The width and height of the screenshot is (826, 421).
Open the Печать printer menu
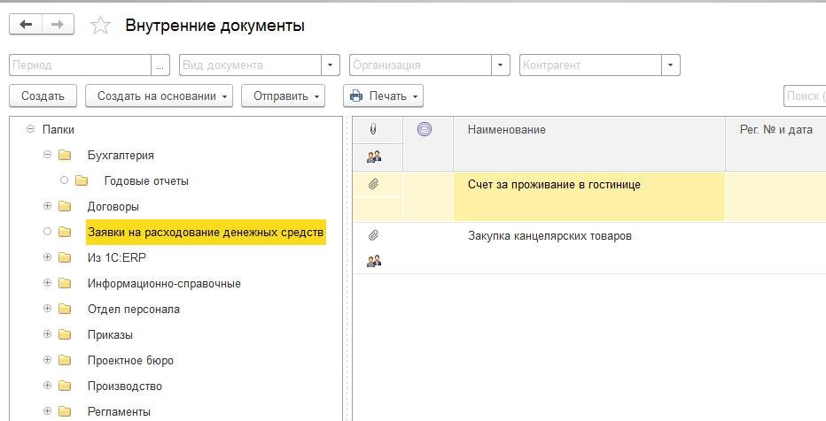point(383,96)
